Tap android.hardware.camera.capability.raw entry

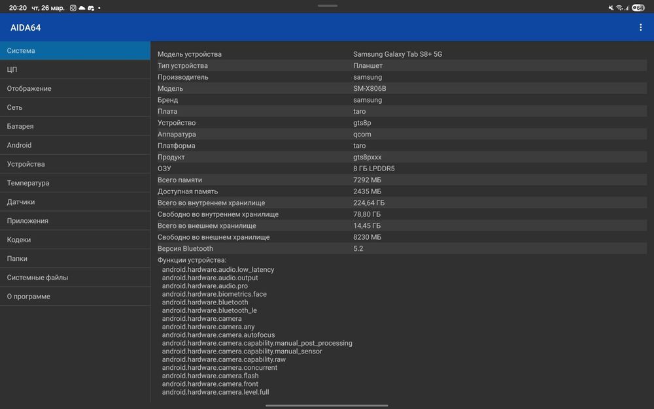[x=224, y=359]
